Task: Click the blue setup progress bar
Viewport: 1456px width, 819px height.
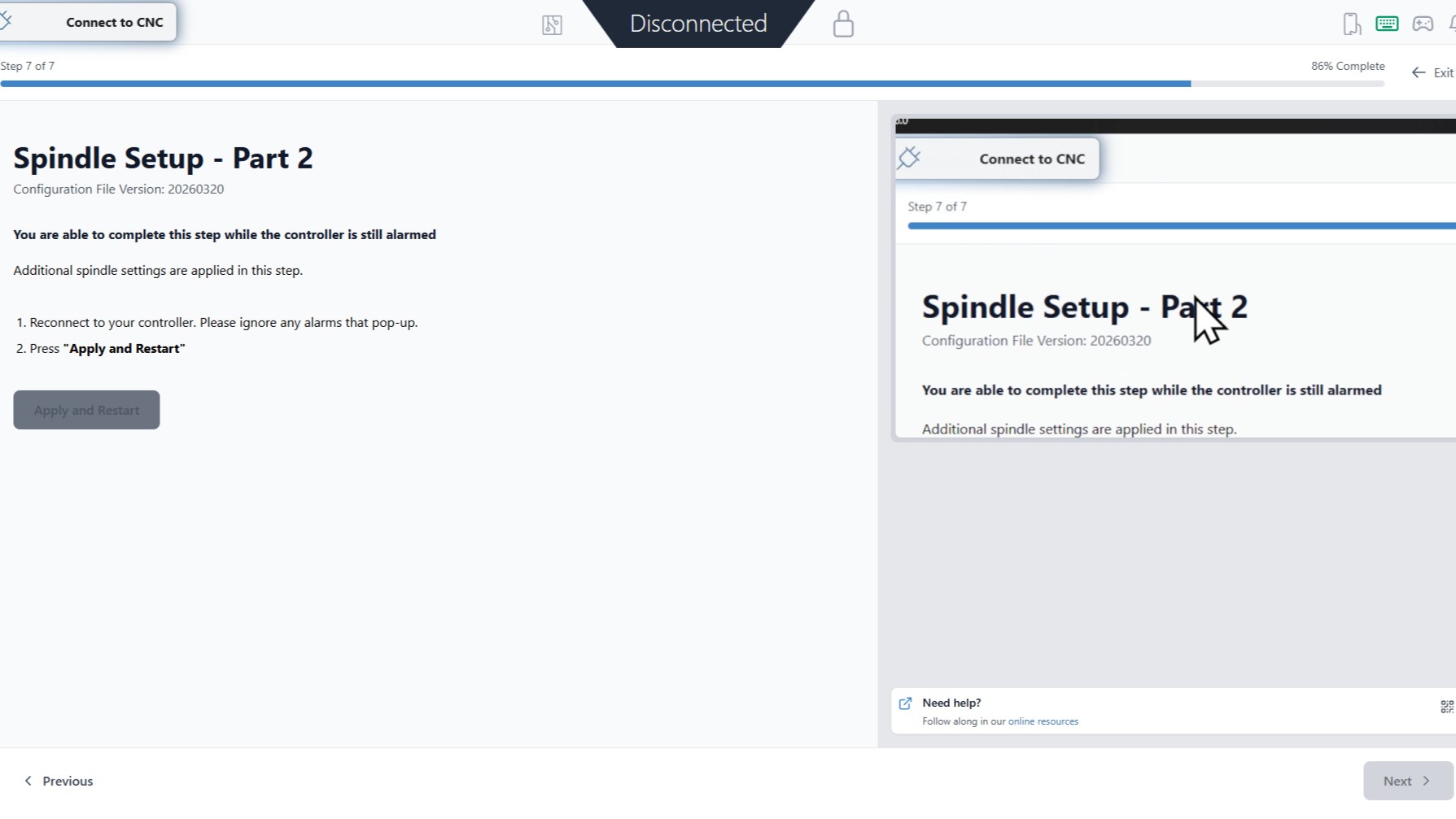Action: pyautogui.click(x=594, y=84)
